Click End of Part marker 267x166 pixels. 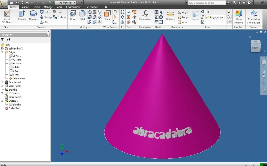(13, 108)
